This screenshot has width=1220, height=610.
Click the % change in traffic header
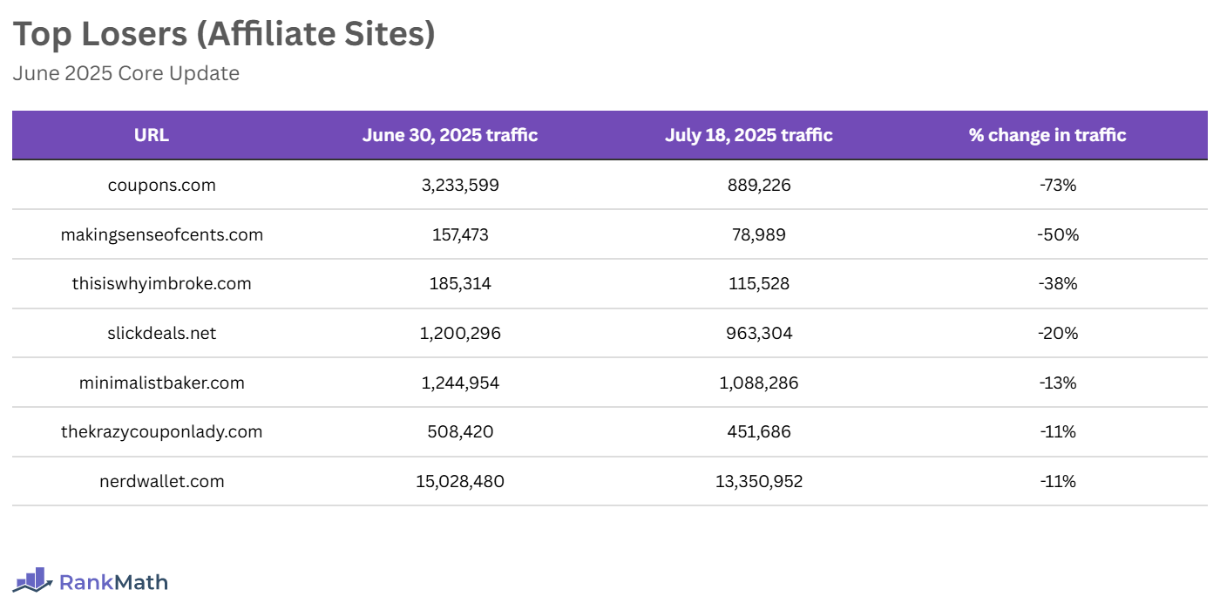click(1047, 135)
